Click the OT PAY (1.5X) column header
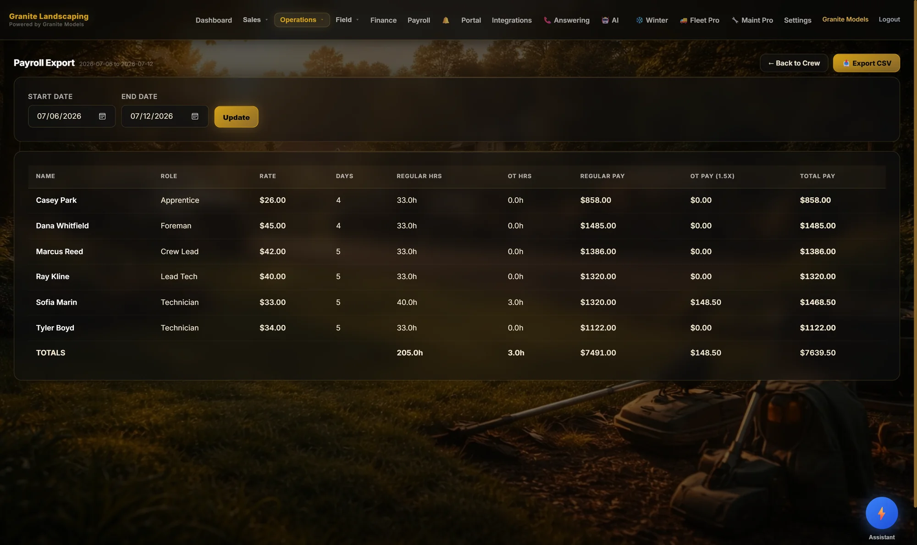Viewport: 917px width, 545px height. point(712,176)
